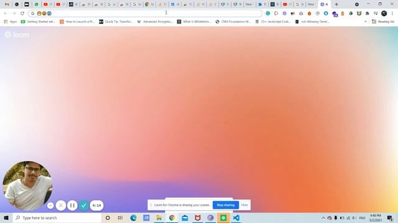Open the purple Loom extension icon
The width and height of the screenshot is (398, 223).
285,14
